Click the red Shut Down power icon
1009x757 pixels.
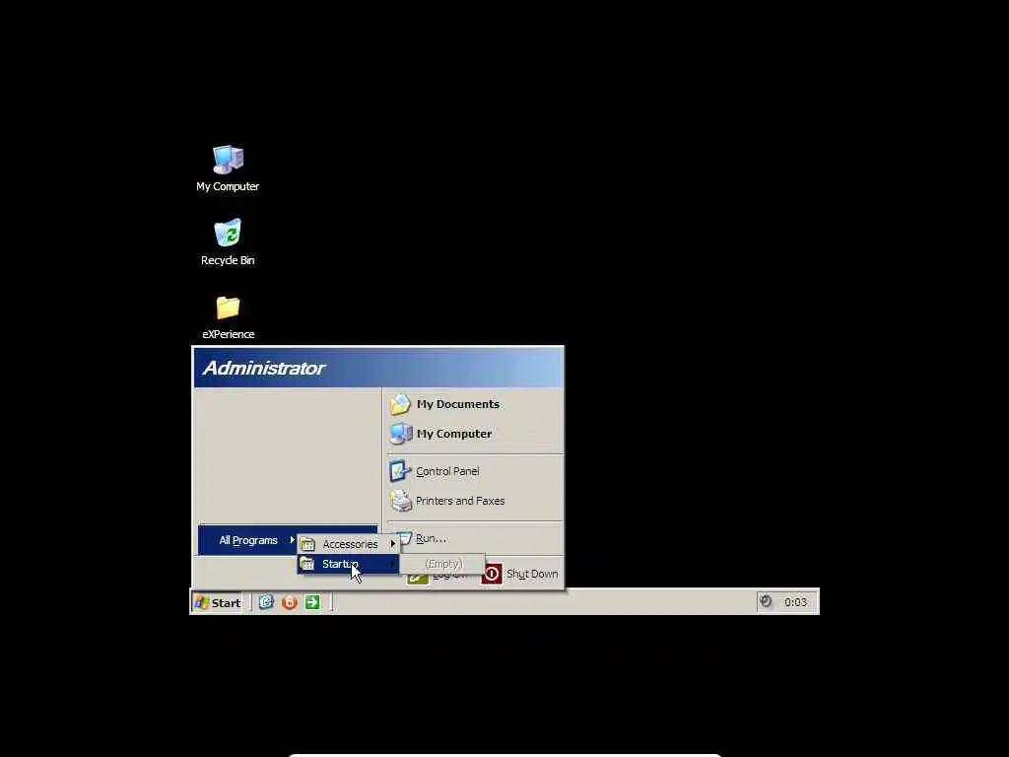[492, 574]
